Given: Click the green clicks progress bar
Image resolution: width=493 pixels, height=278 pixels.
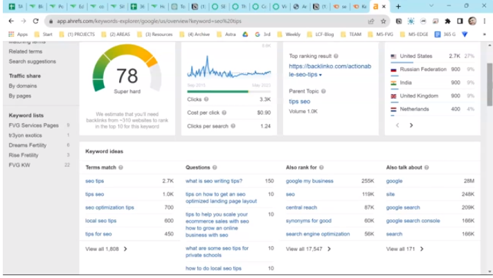Looking at the screenshot, I should click(217, 92).
